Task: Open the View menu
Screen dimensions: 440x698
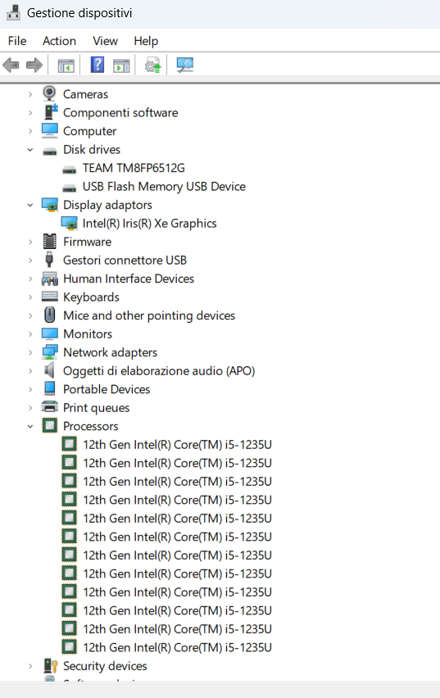Action: pyautogui.click(x=105, y=41)
